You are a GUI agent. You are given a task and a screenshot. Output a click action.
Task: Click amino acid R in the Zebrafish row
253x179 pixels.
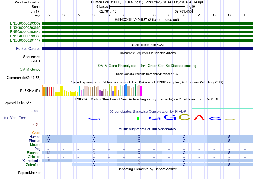(x=139, y=165)
